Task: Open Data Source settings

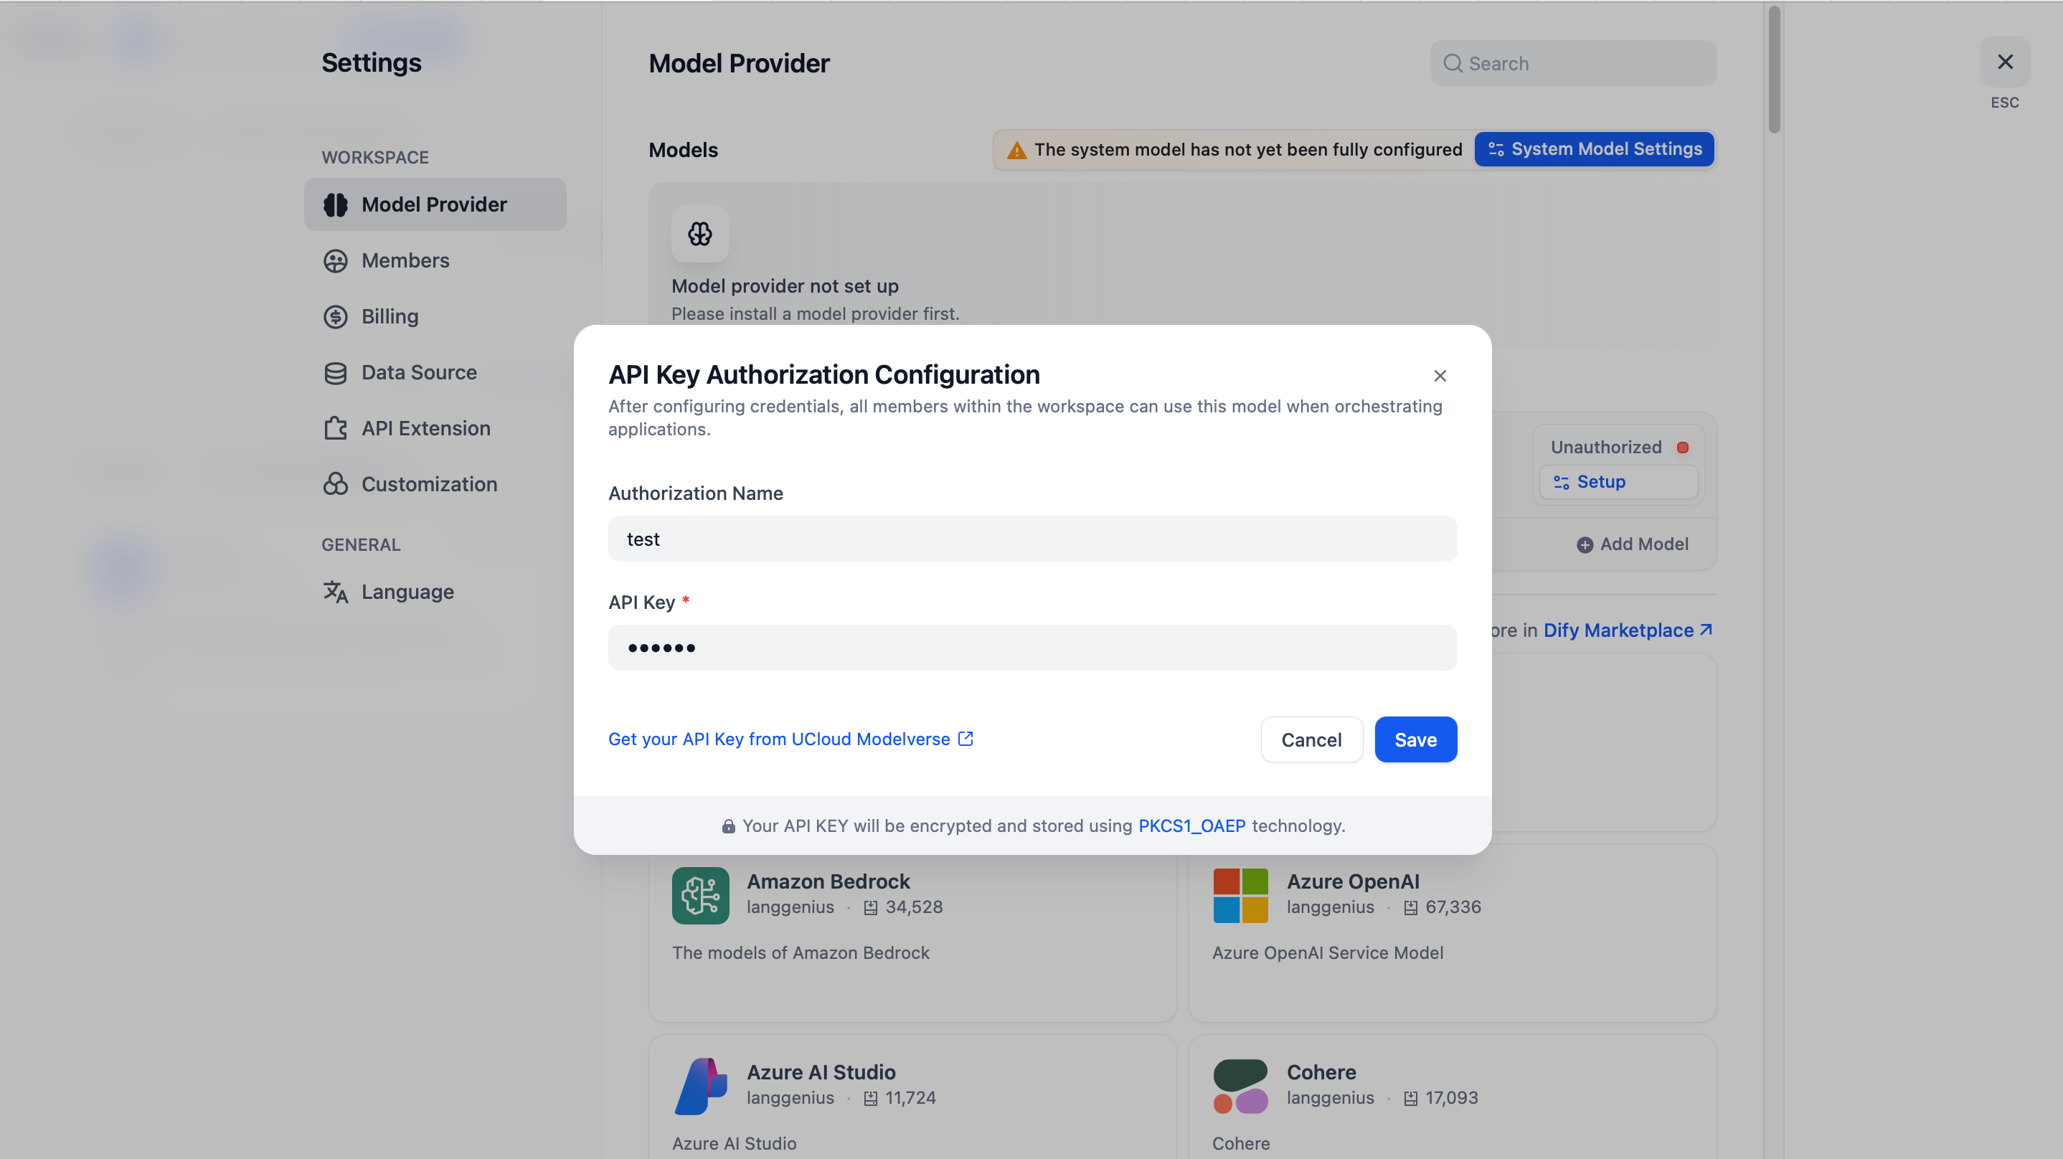Action: [418, 372]
